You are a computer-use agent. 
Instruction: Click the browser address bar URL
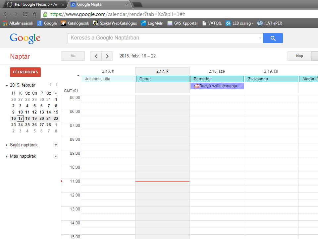[x=117, y=14]
